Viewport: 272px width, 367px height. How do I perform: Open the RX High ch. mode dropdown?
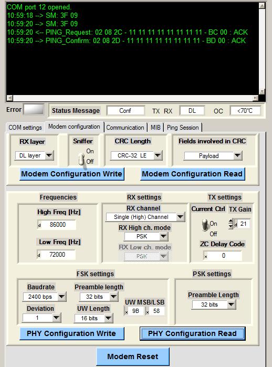[x=146, y=236]
